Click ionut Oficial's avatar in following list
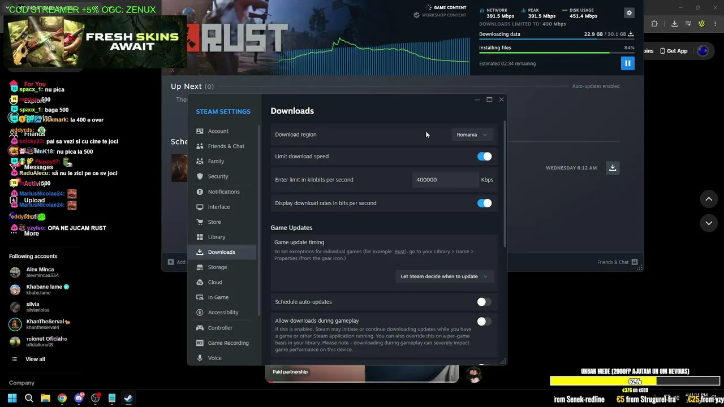 click(x=15, y=342)
